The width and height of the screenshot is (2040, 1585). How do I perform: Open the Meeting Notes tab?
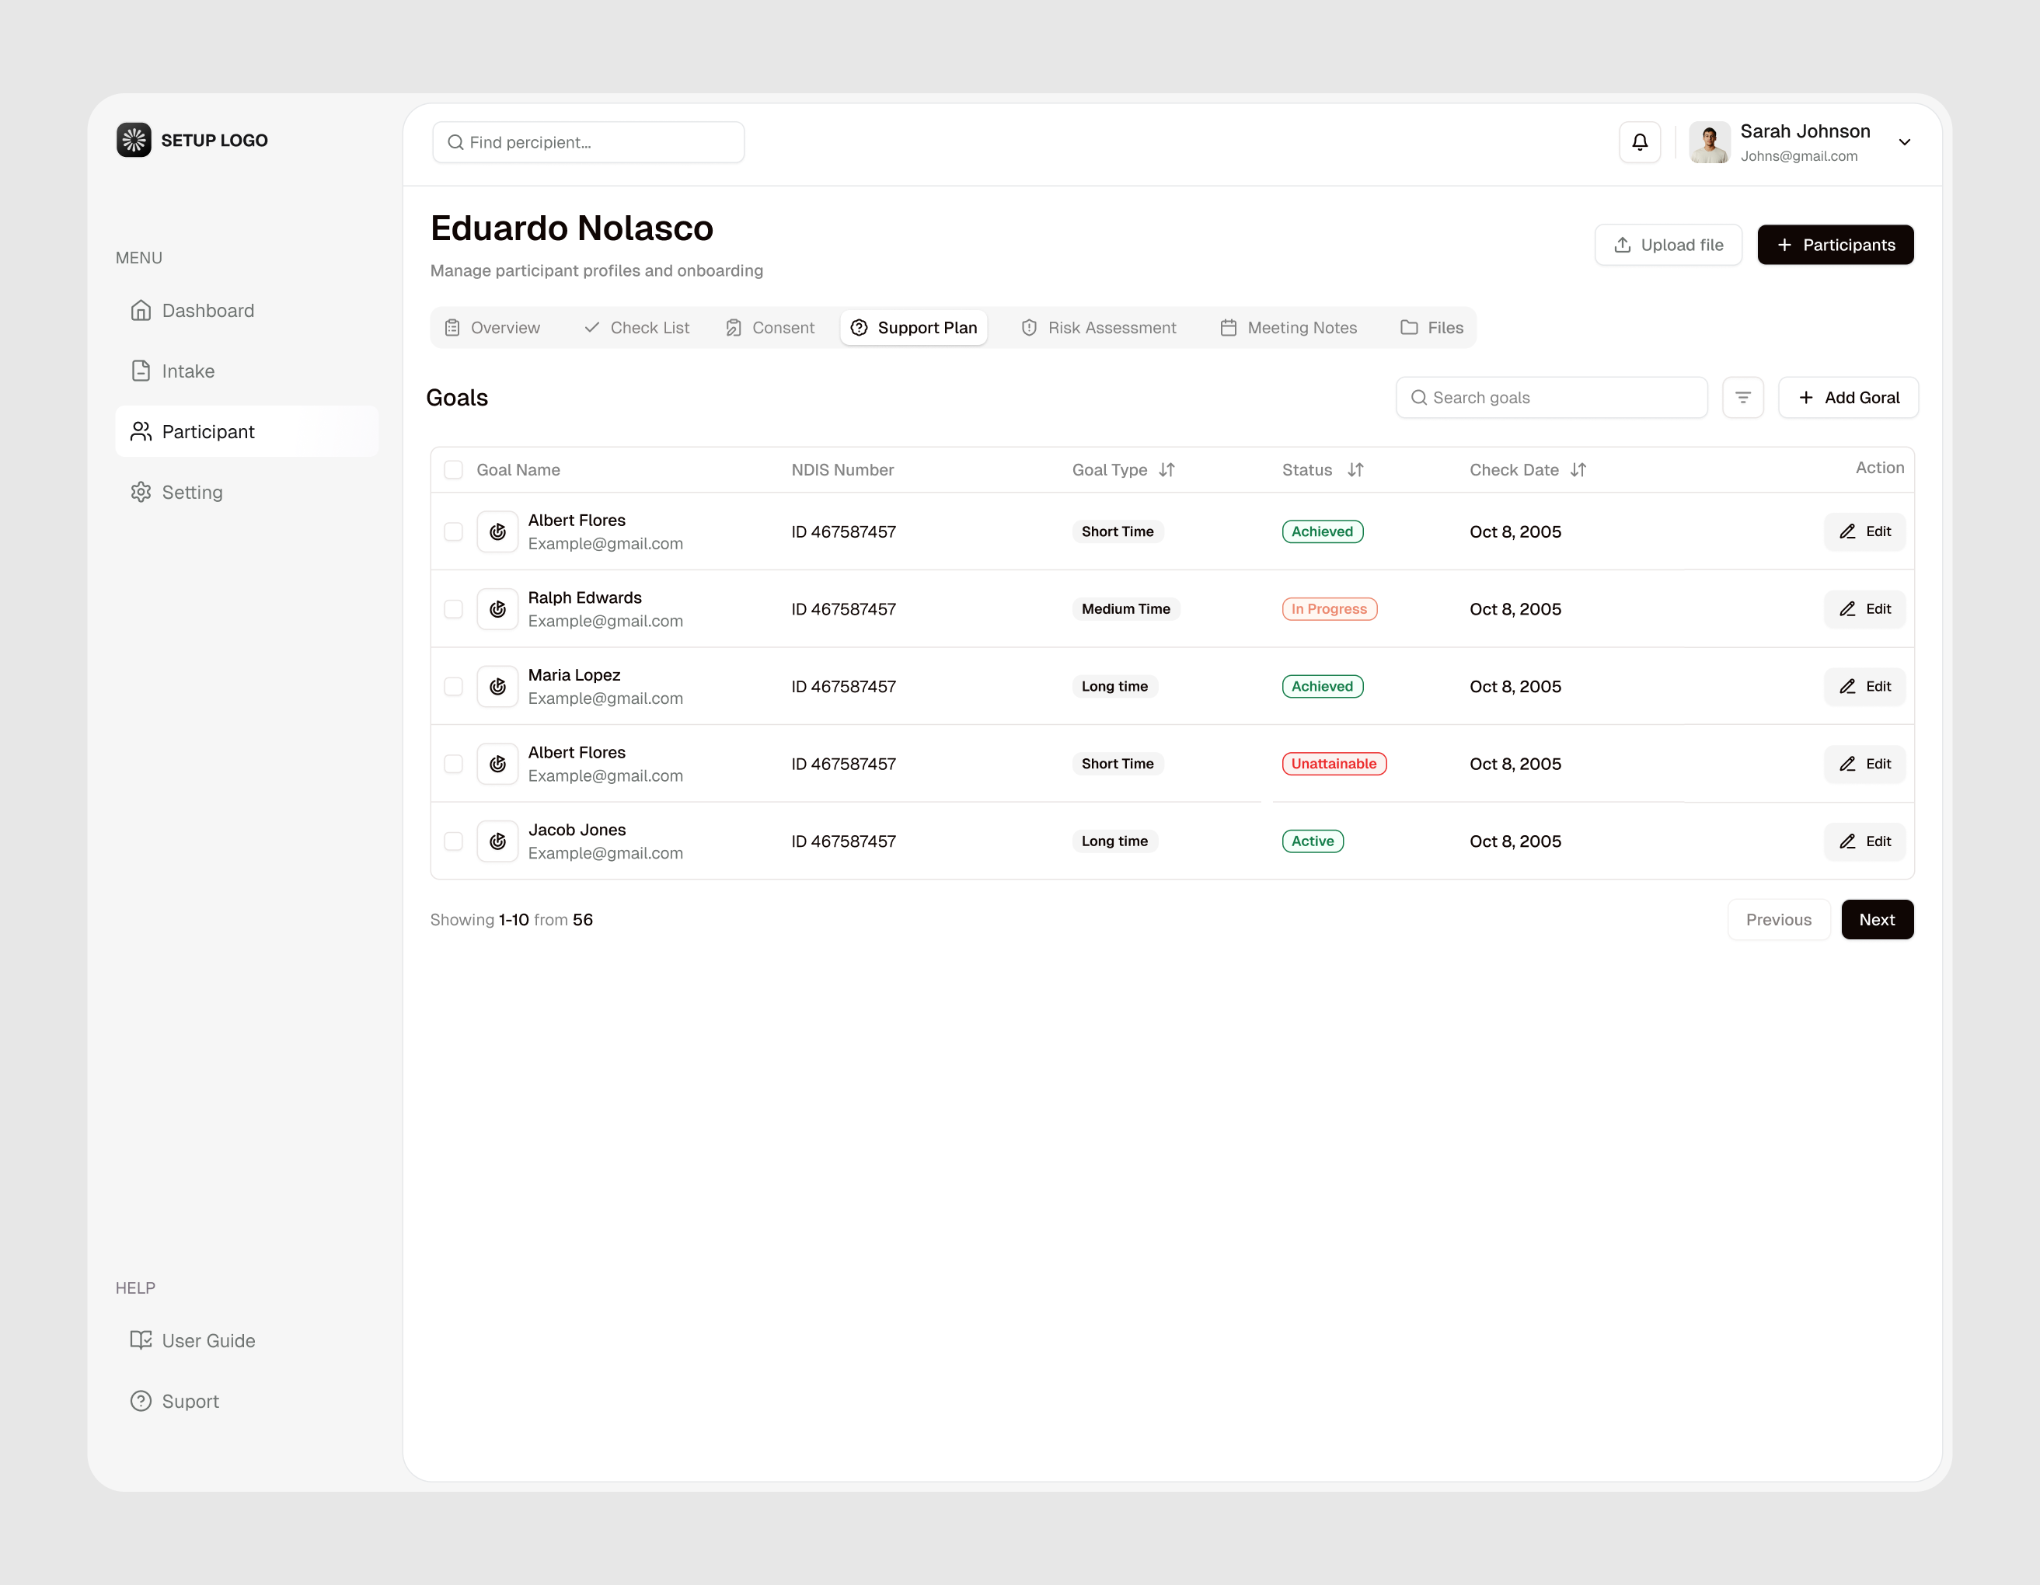[1289, 327]
